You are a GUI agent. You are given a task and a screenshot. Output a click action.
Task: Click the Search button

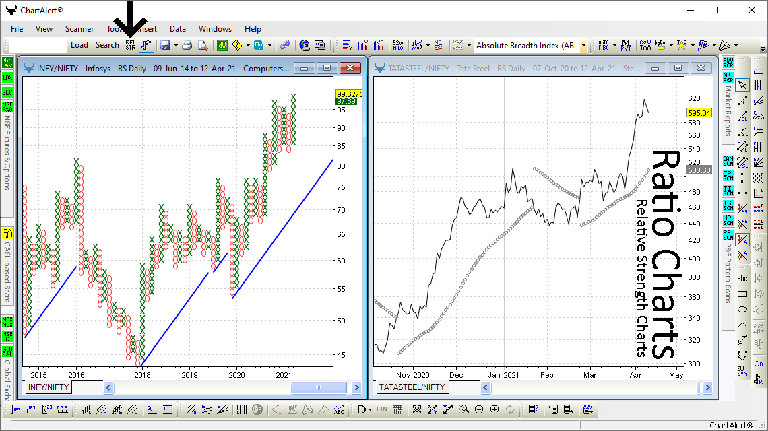pyautogui.click(x=107, y=45)
